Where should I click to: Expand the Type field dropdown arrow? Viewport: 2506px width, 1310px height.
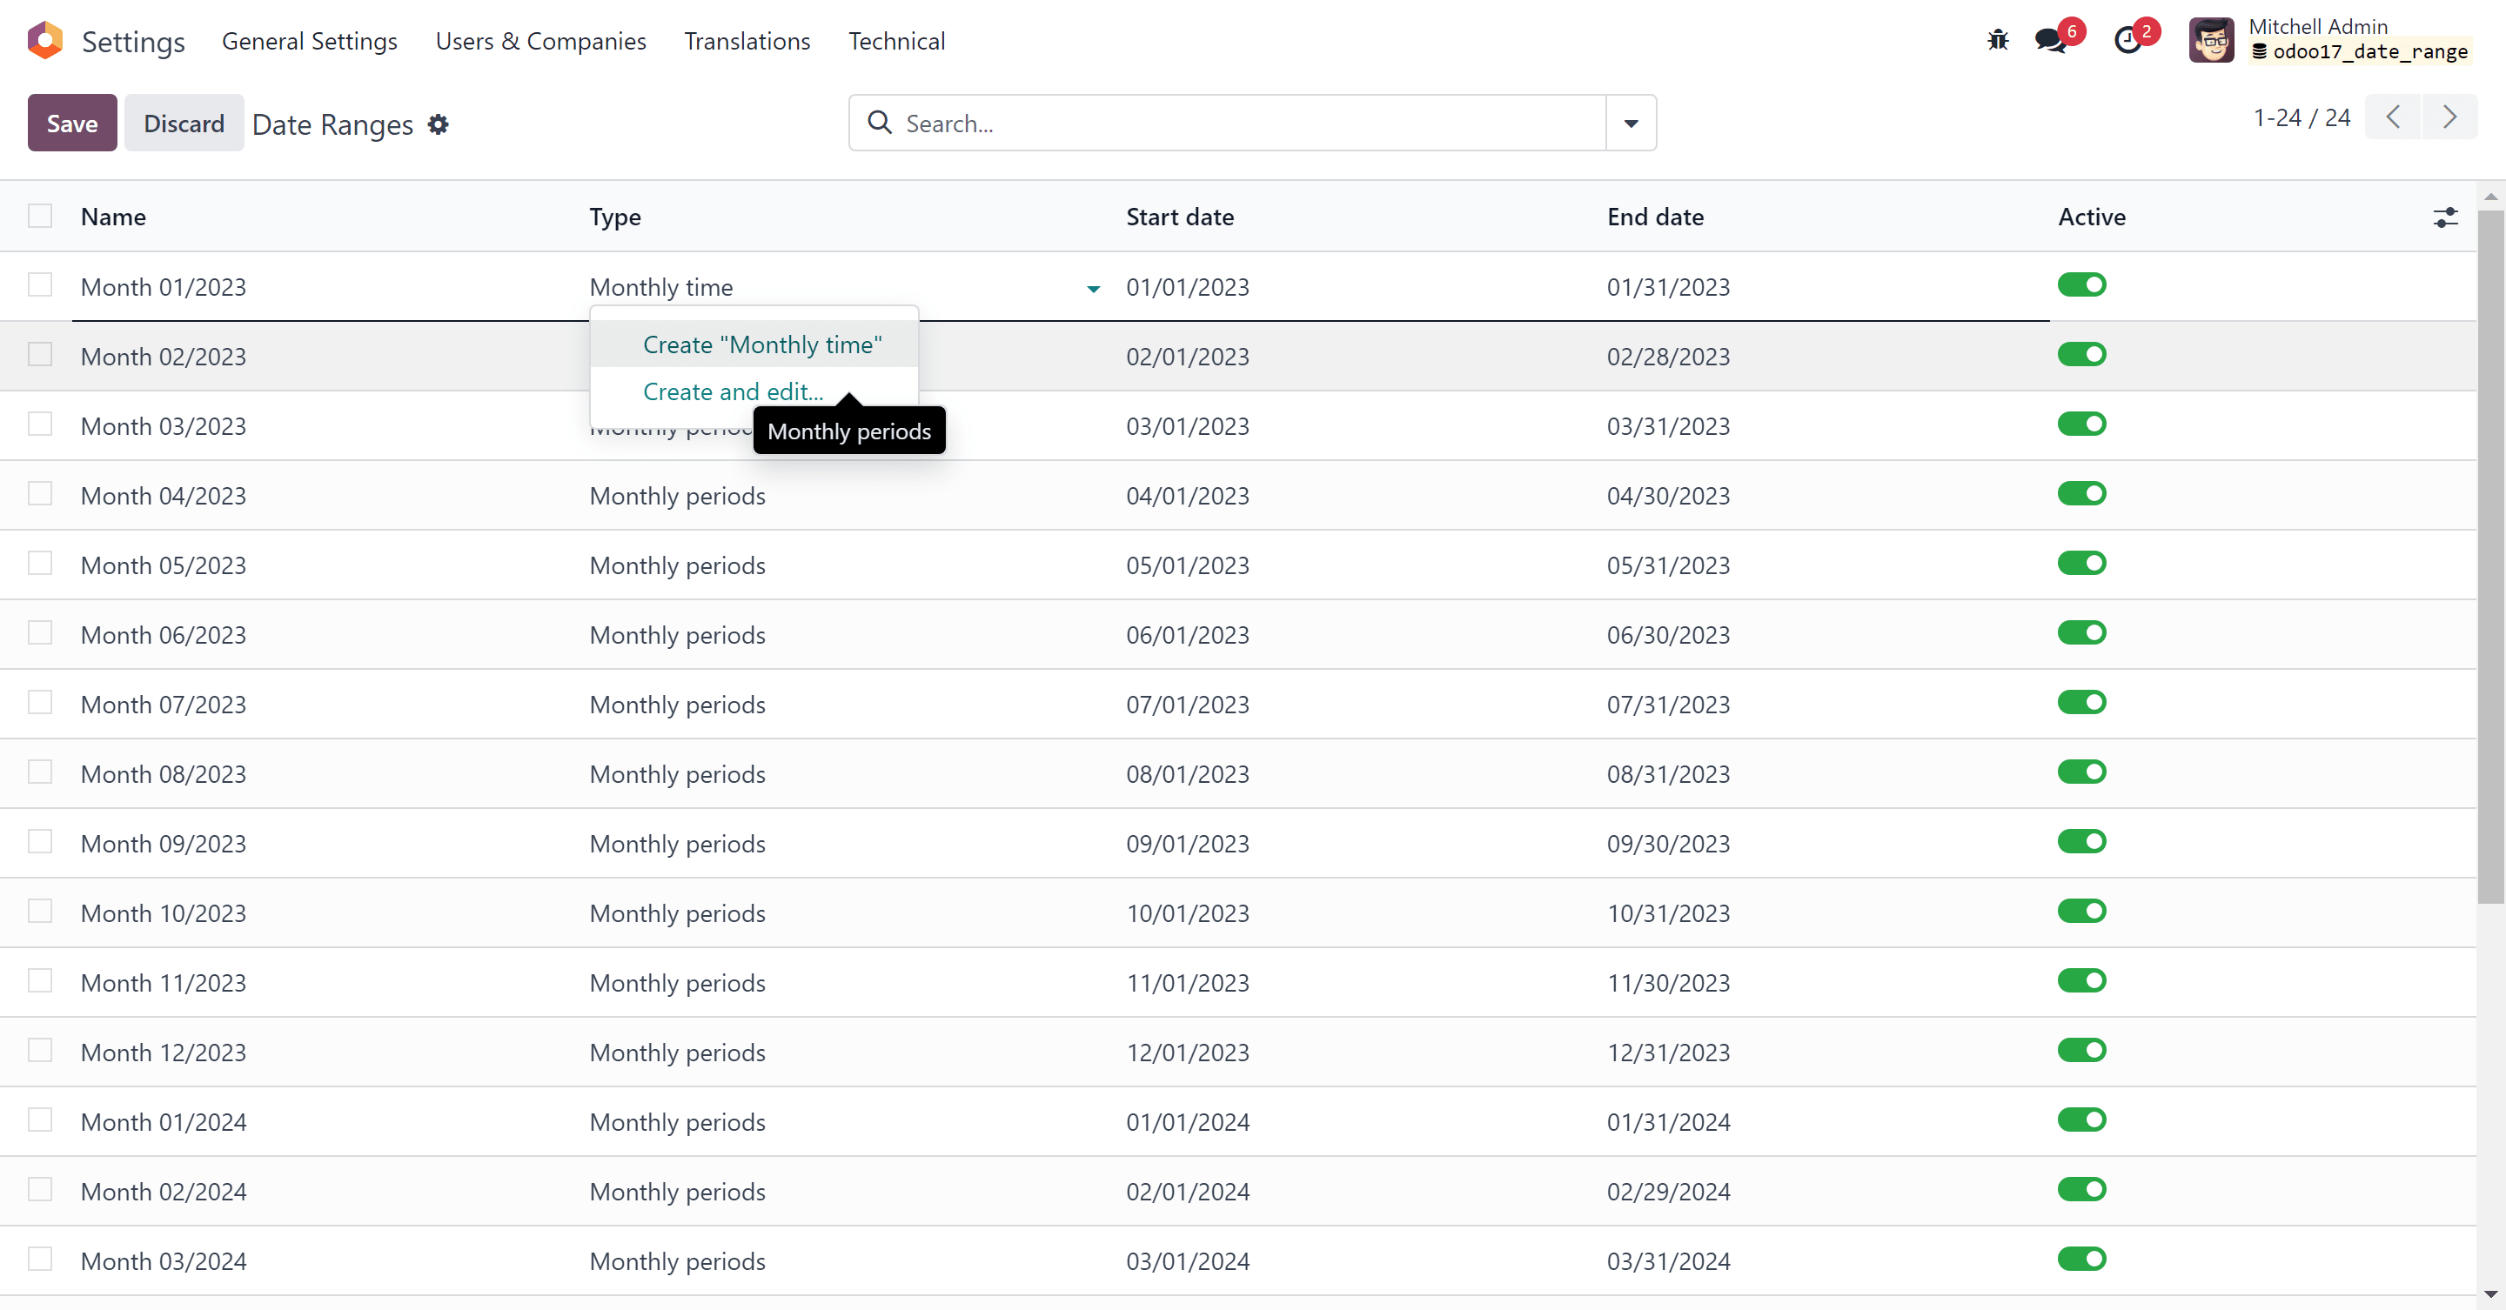(x=1093, y=289)
